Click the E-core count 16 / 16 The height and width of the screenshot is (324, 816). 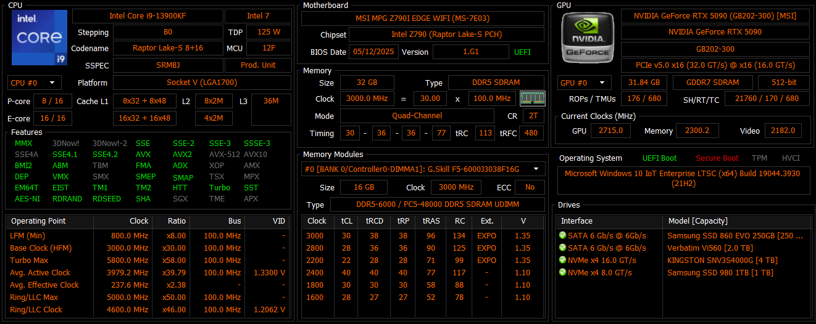pos(52,118)
